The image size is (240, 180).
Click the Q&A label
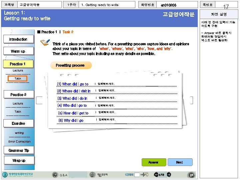point(63,175)
